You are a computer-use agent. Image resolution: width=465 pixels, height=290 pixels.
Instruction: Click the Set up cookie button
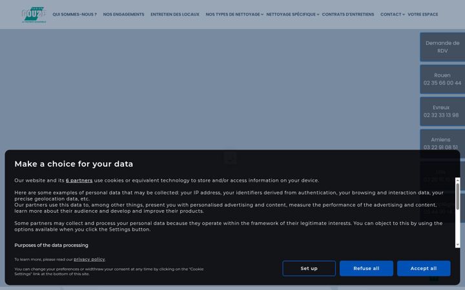pos(309,268)
